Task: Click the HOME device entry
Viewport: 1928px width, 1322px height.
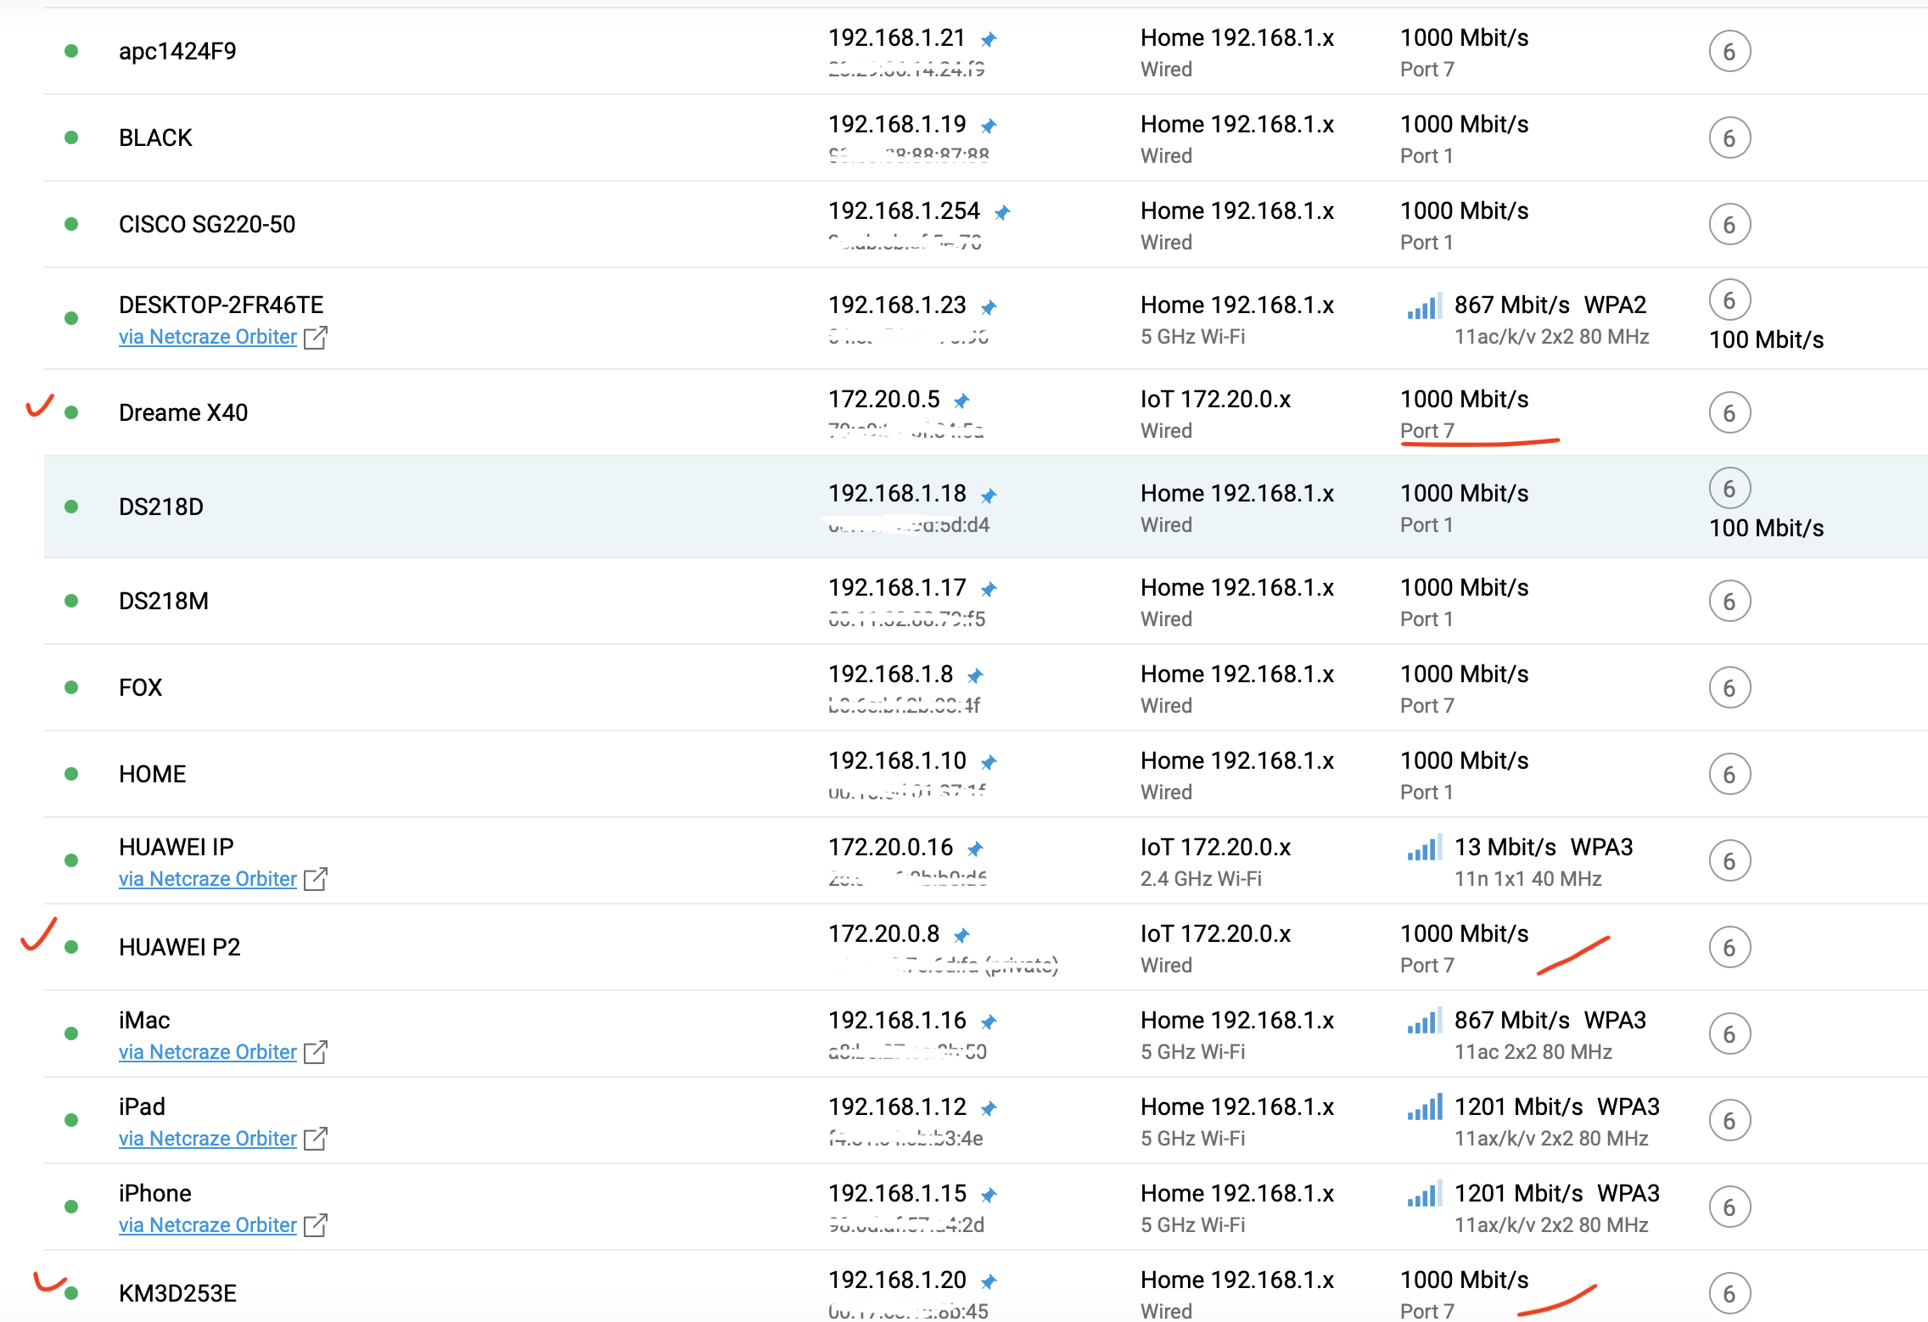Action: 153,774
